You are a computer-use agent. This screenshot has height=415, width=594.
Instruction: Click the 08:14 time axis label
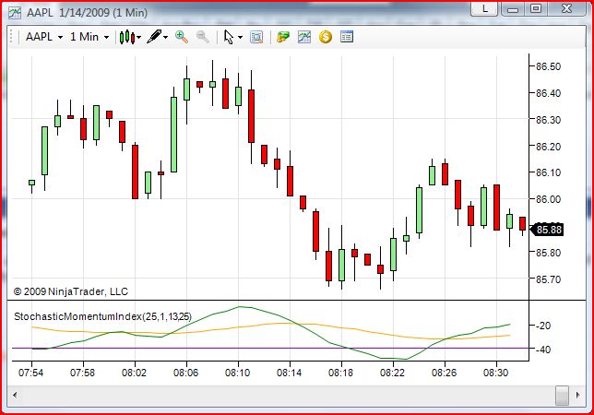pos(289,373)
